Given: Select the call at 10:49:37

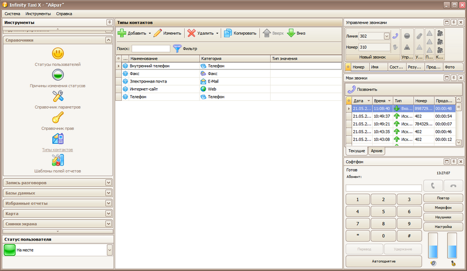Looking at the screenshot, I should tap(401, 116).
